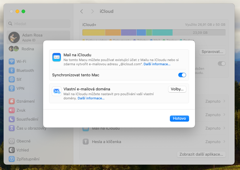
Task: Click the Čas u obrazovky hourglass icon
Action: (12, 128)
